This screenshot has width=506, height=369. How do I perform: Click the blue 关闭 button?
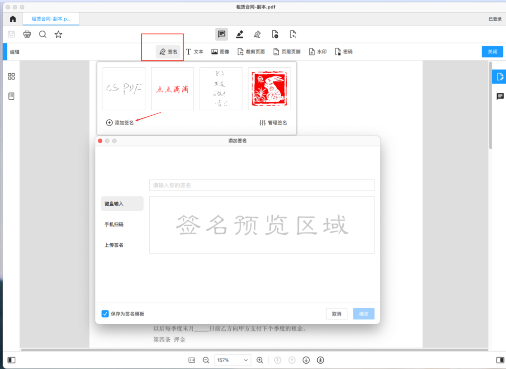pos(492,51)
